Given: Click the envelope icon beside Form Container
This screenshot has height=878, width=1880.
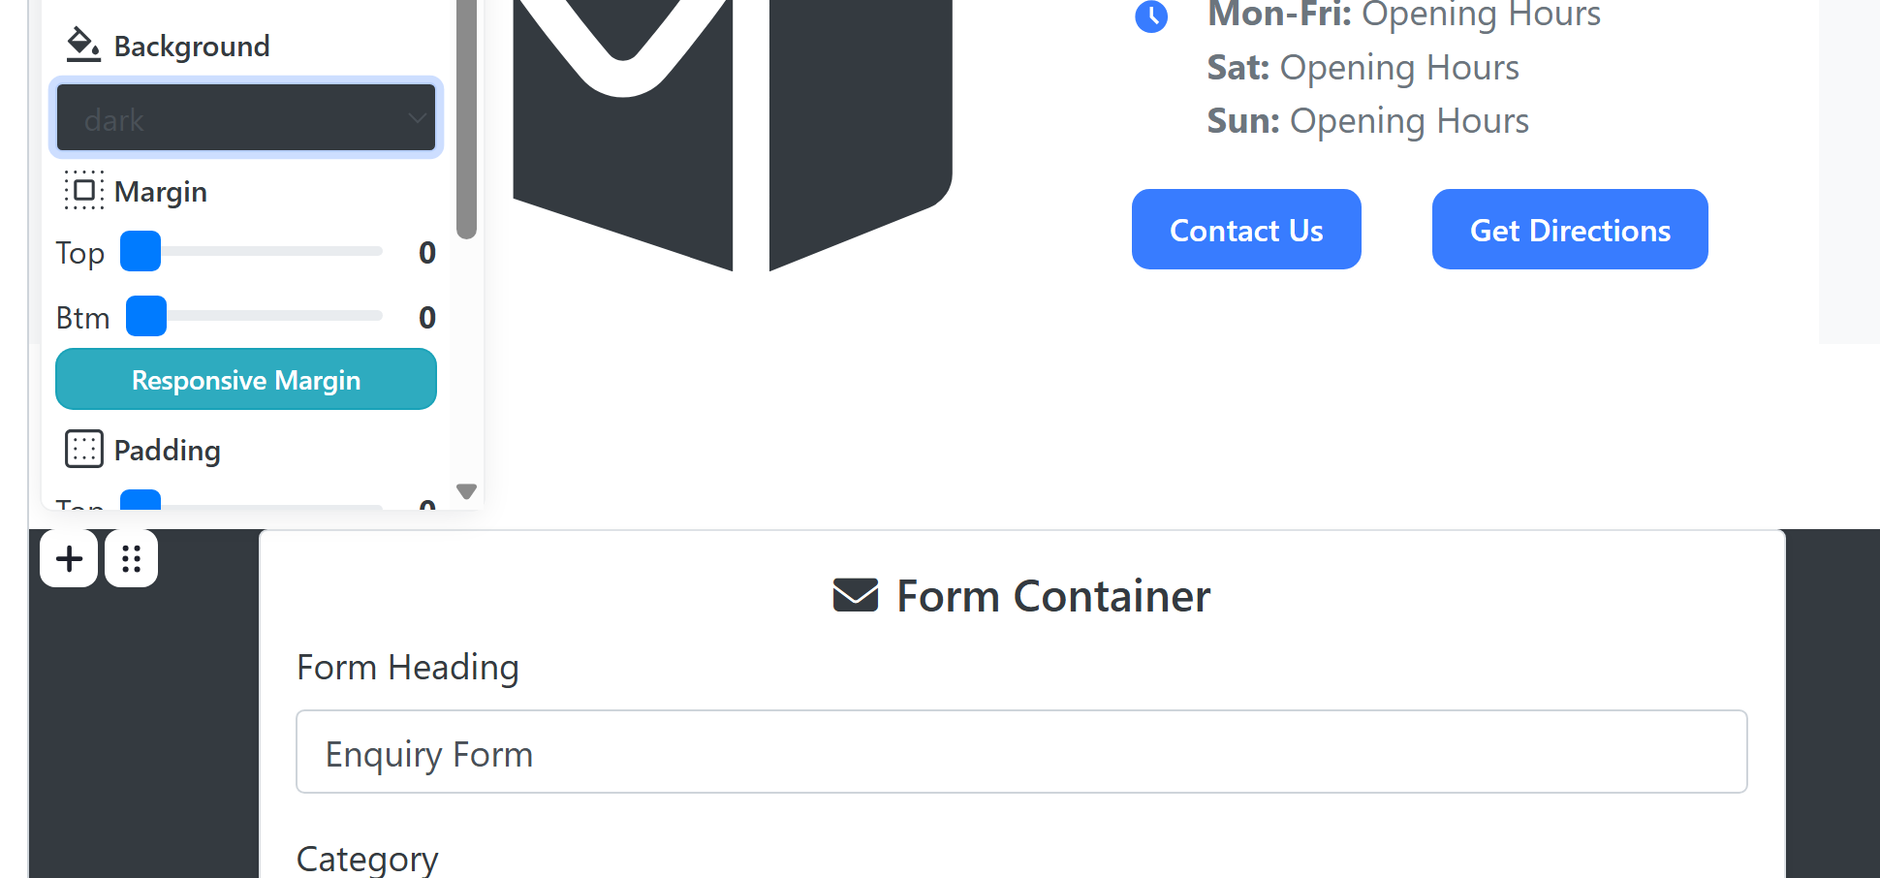Looking at the screenshot, I should pos(856,595).
